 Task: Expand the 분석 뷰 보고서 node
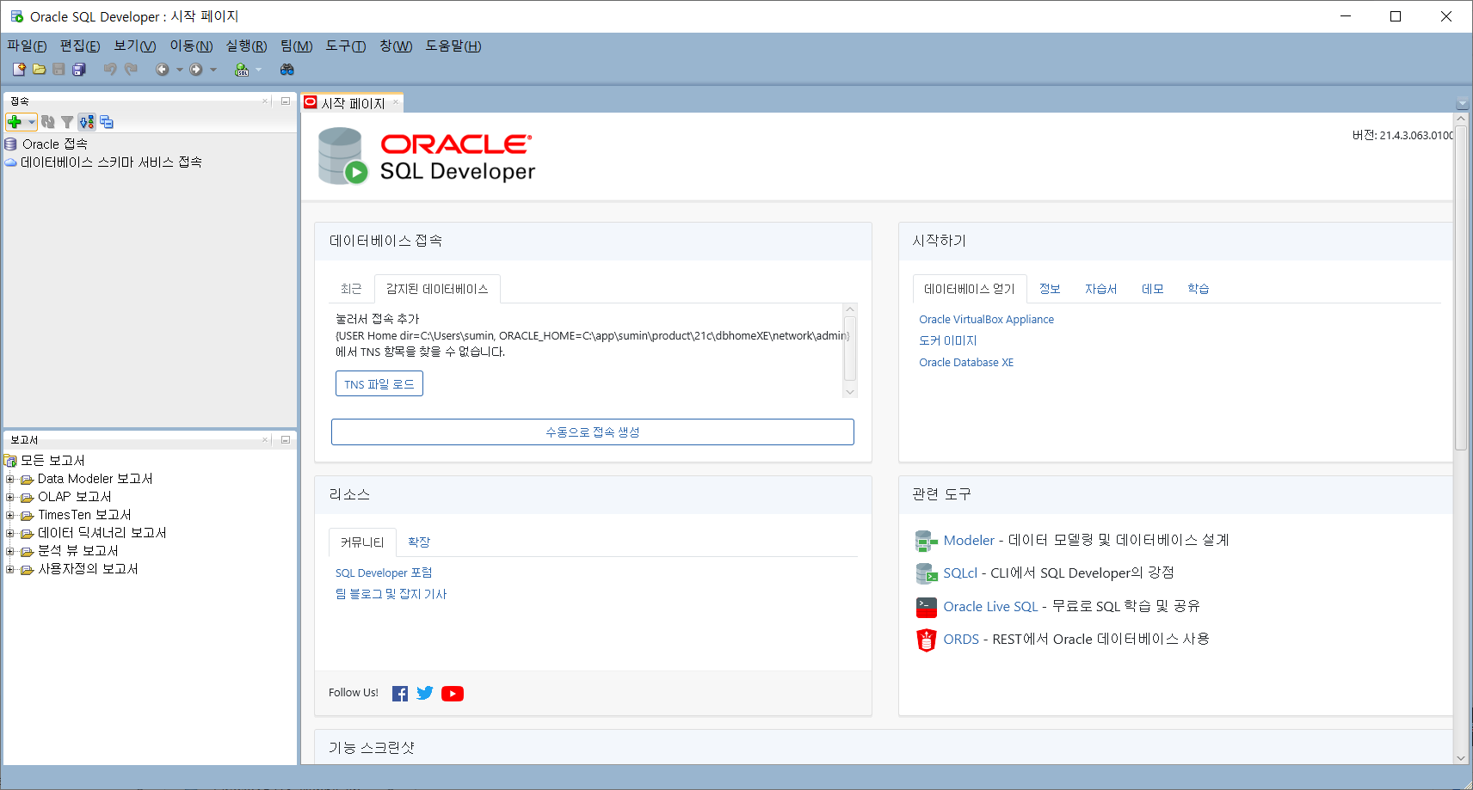(9, 551)
